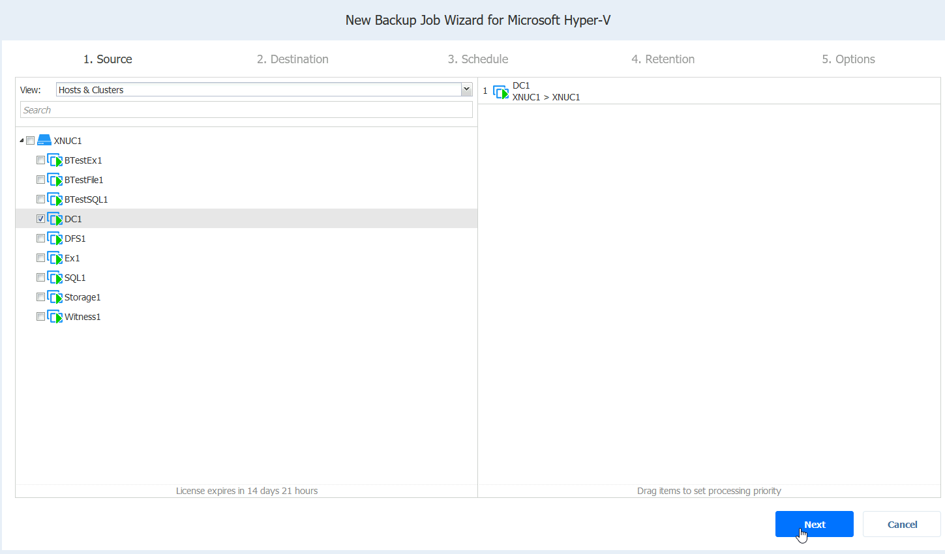945x554 pixels.
Task: Check the Storage1 checkbox
Action: [40, 297]
